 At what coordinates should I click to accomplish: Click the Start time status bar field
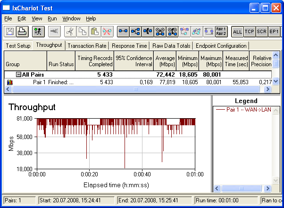[x=76, y=200]
